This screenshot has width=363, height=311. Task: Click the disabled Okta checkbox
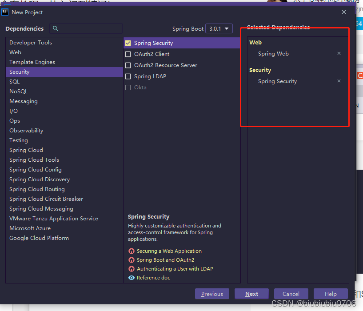point(128,88)
